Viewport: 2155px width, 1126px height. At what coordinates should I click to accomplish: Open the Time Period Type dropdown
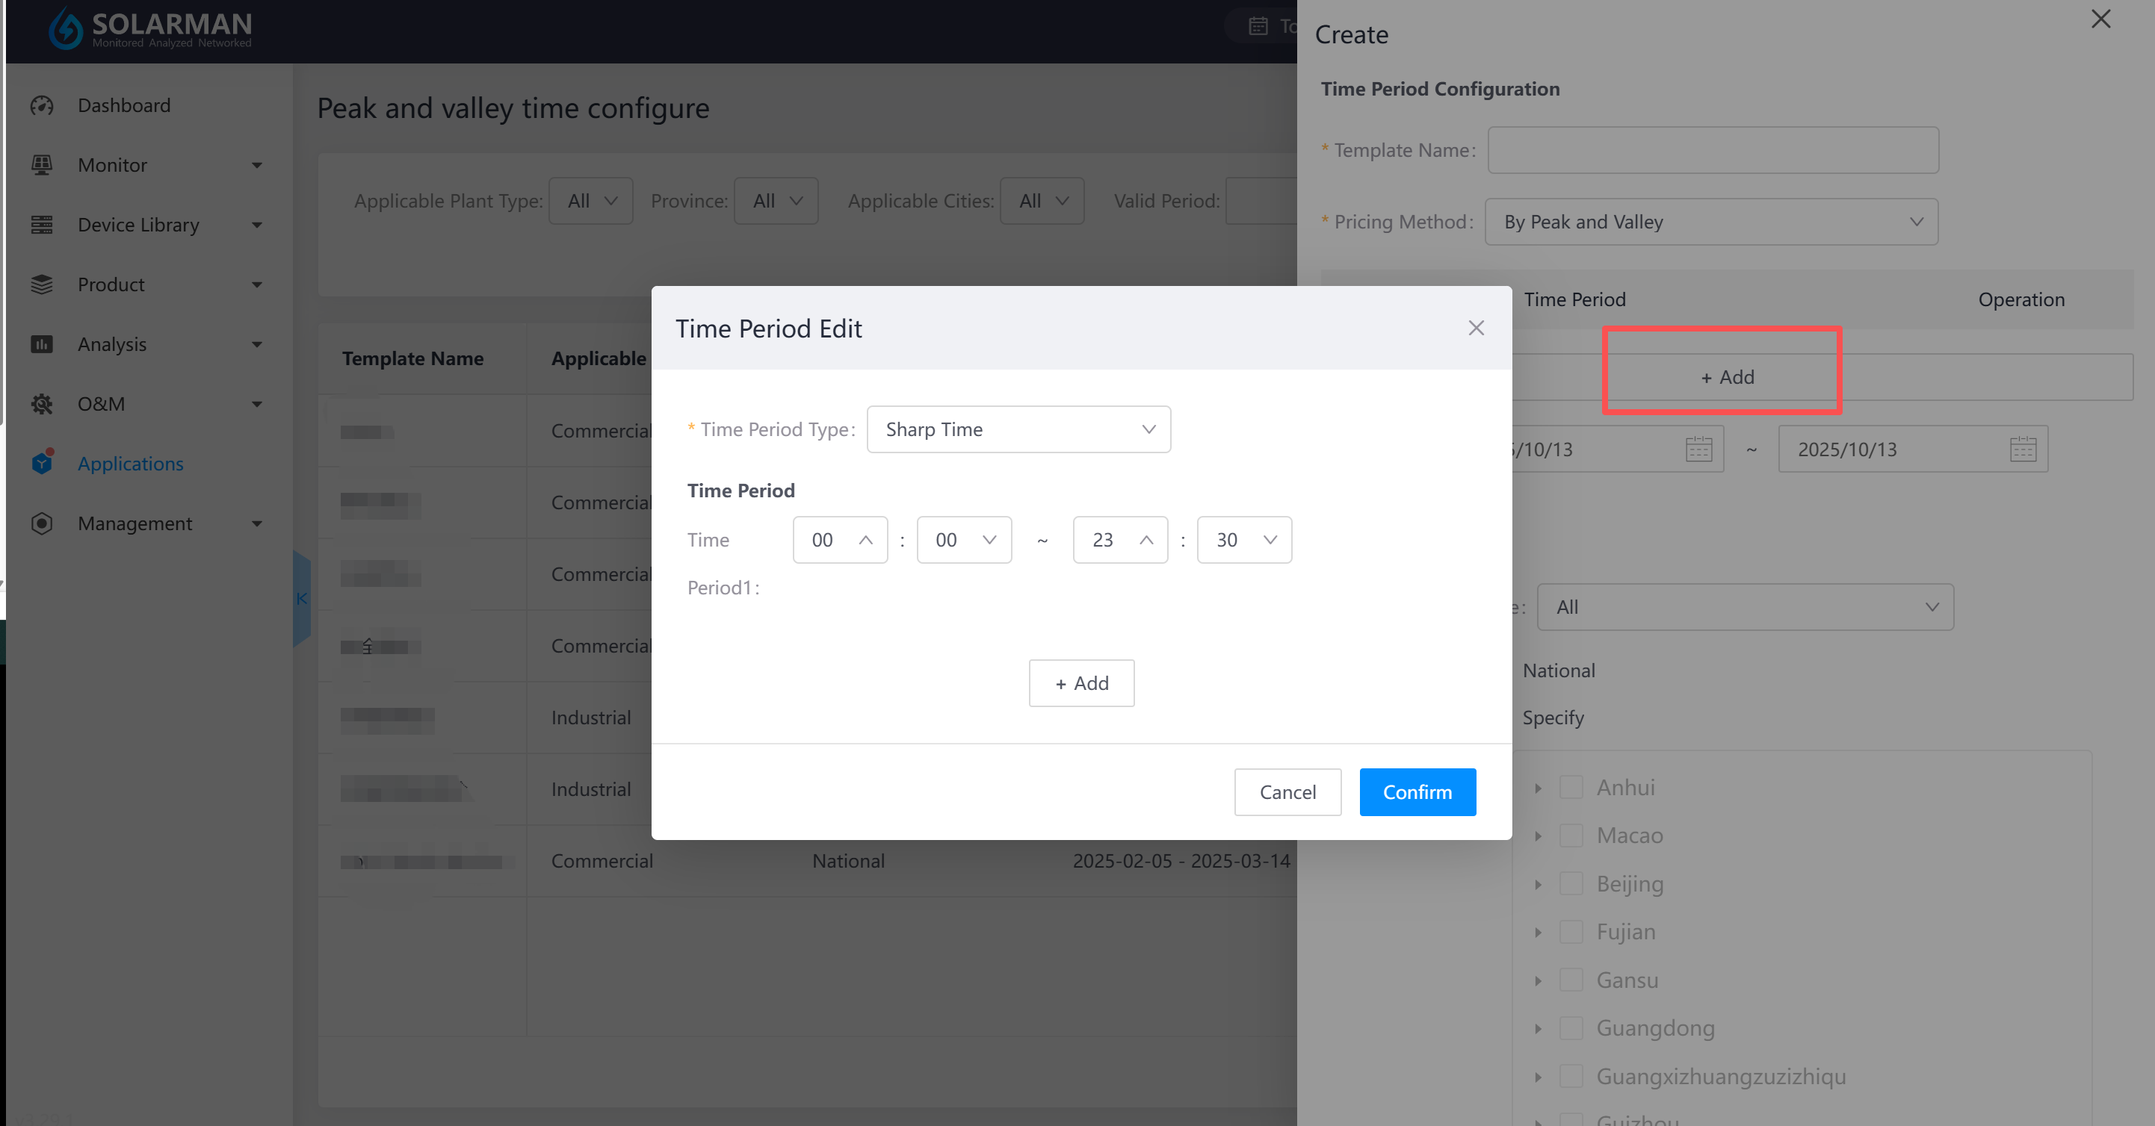pos(1018,429)
